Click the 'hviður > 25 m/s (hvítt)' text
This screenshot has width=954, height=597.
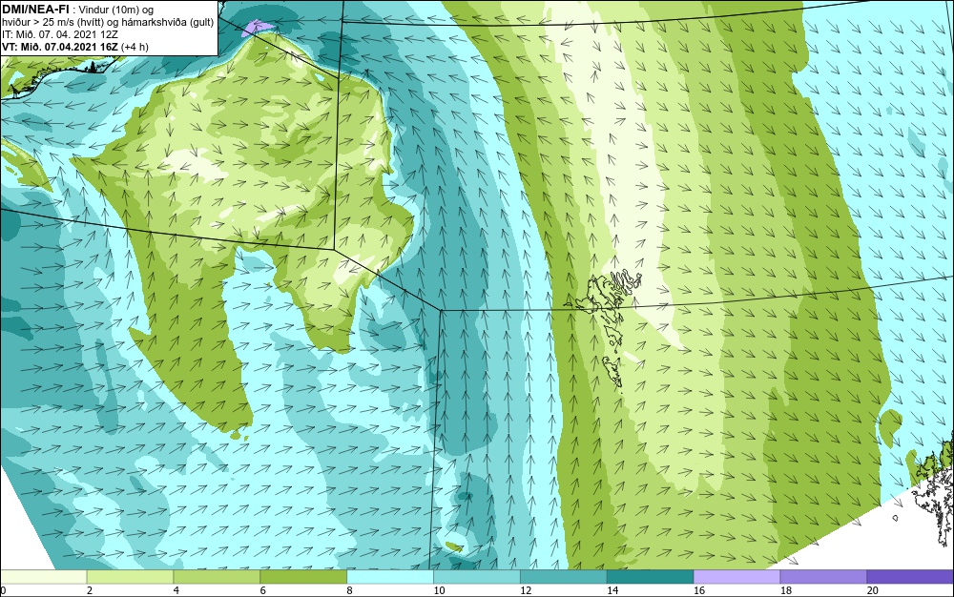tap(51, 23)
